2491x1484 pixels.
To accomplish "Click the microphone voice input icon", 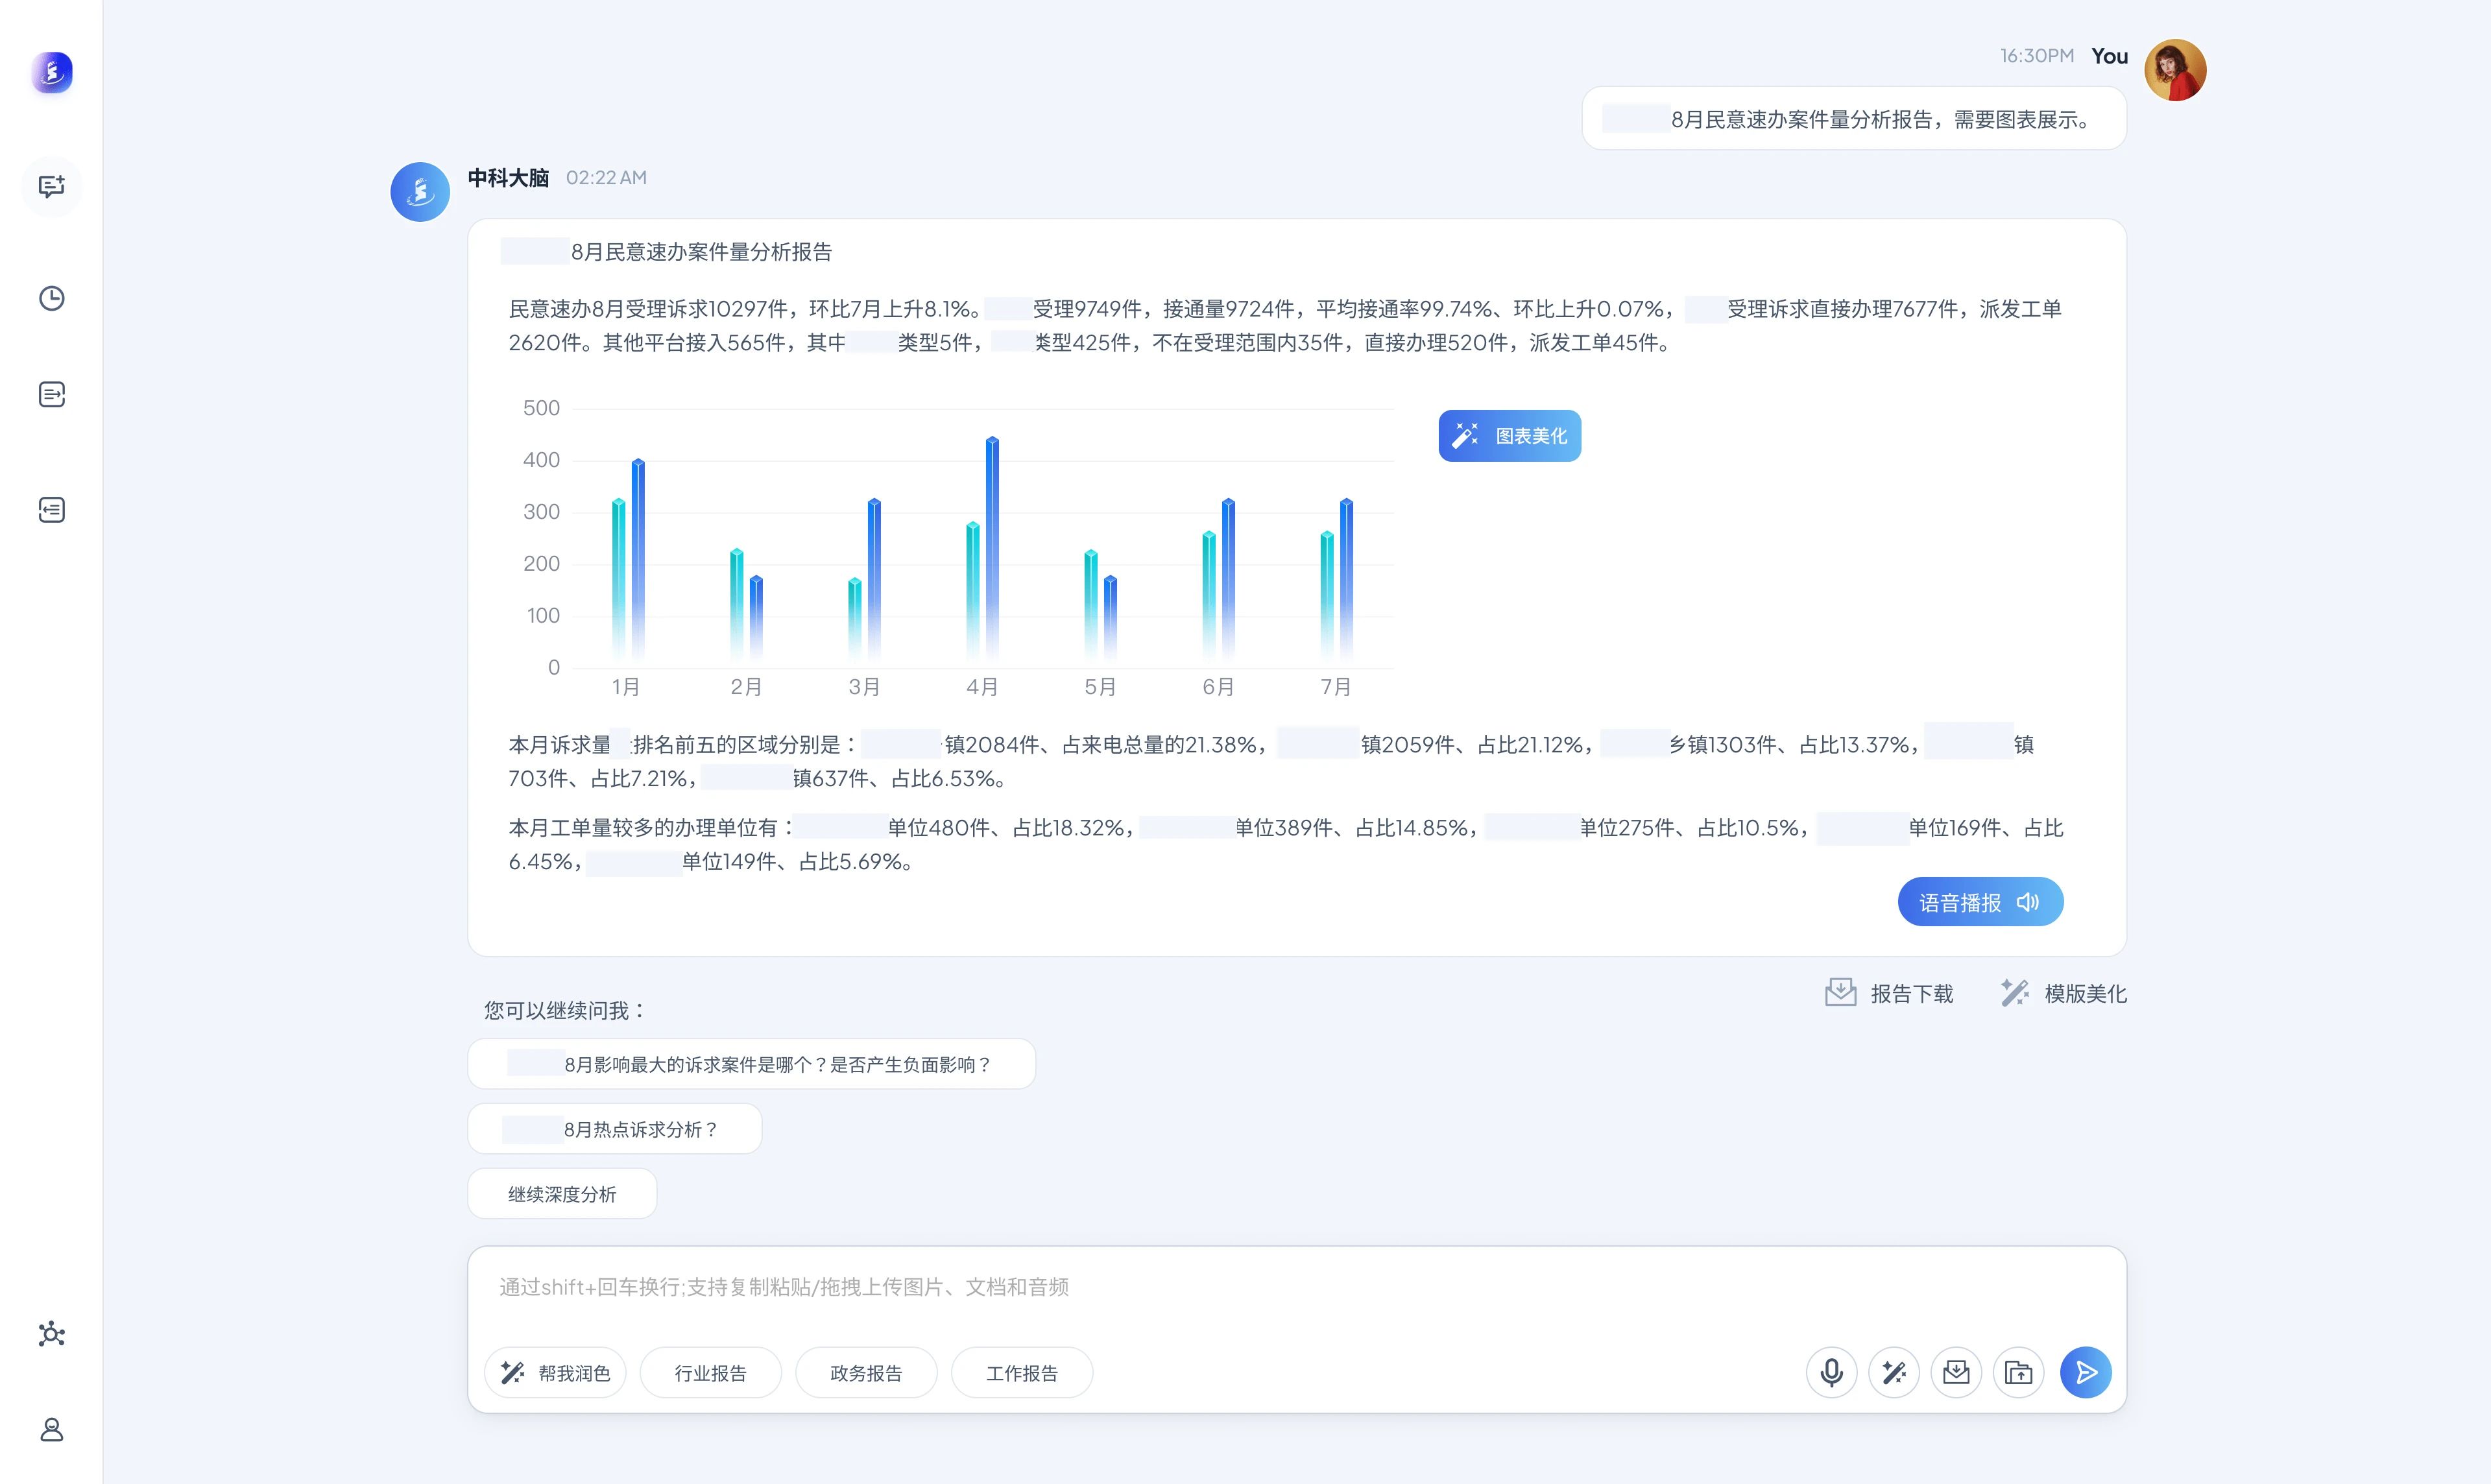I will coord(1831,1372).
